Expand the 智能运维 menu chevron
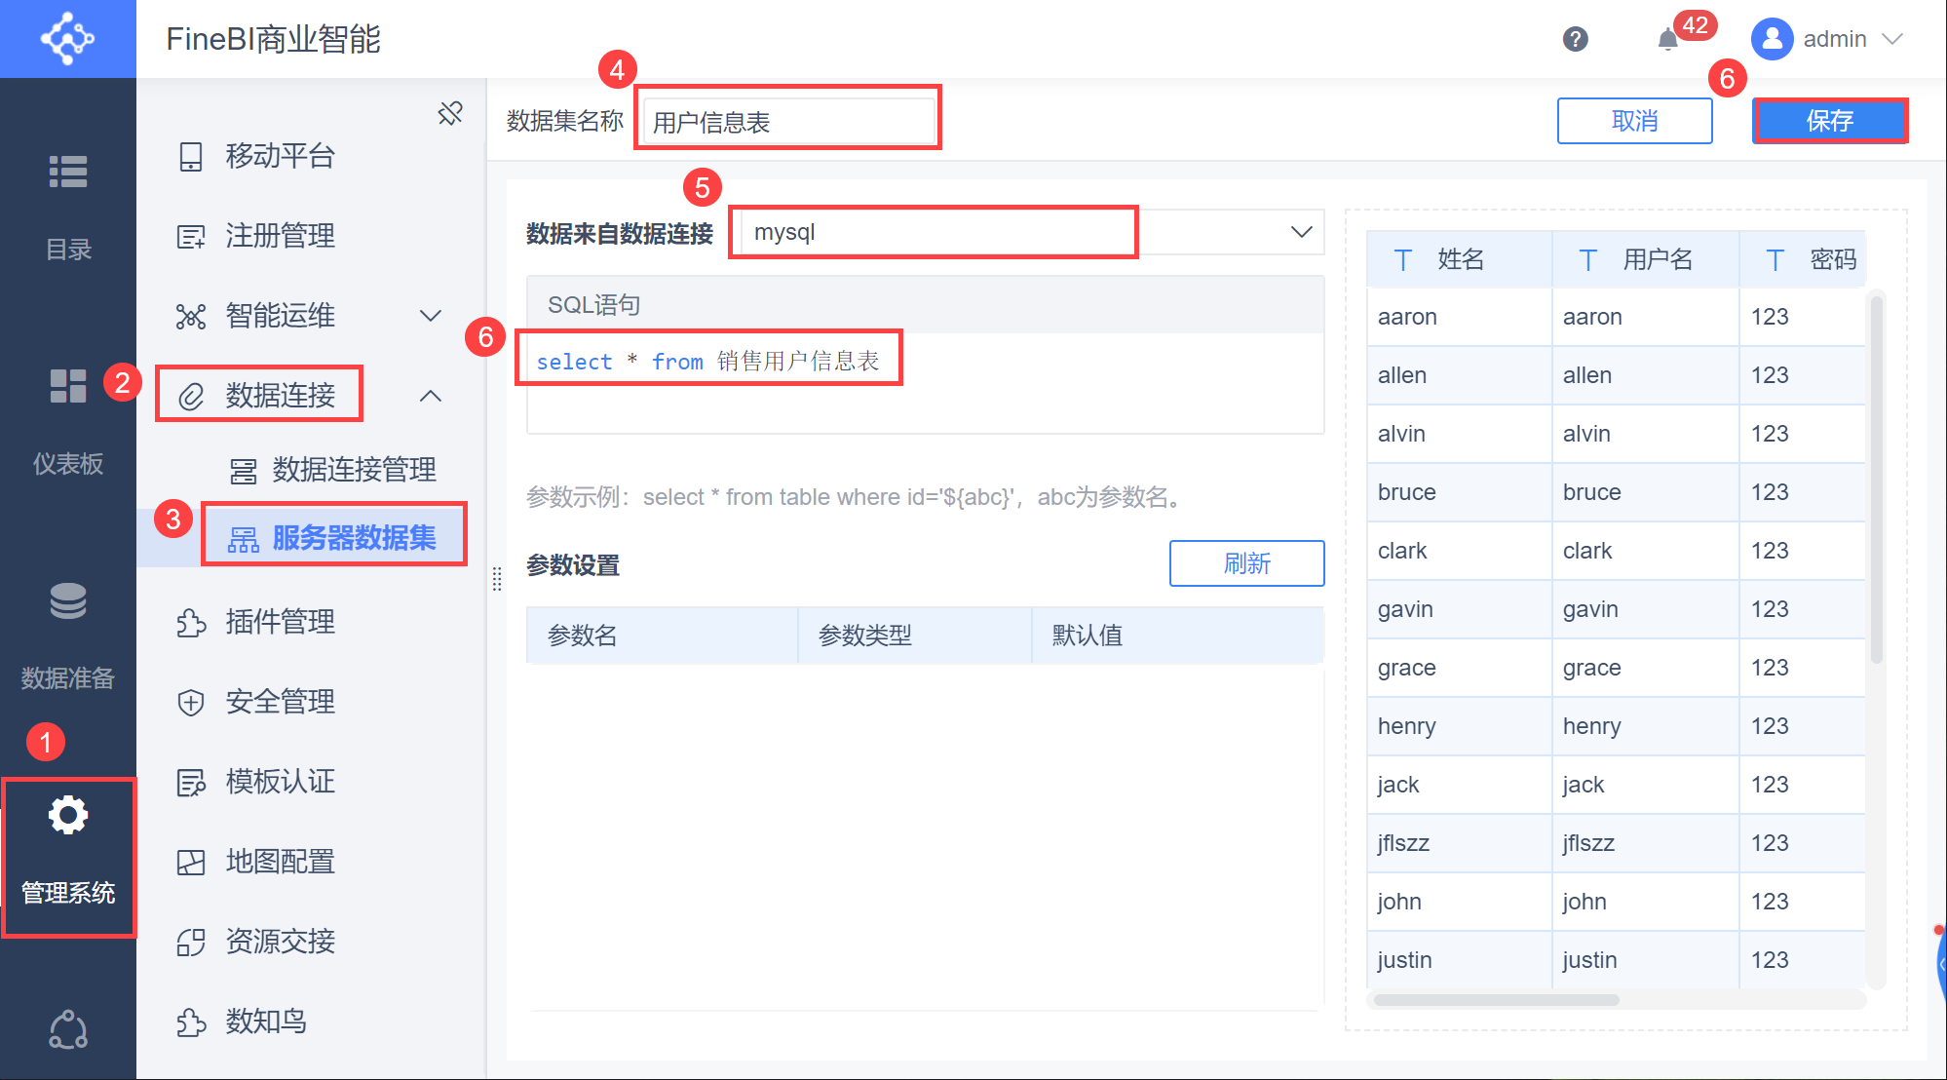1947x1080 pixels. pos(430,316)
